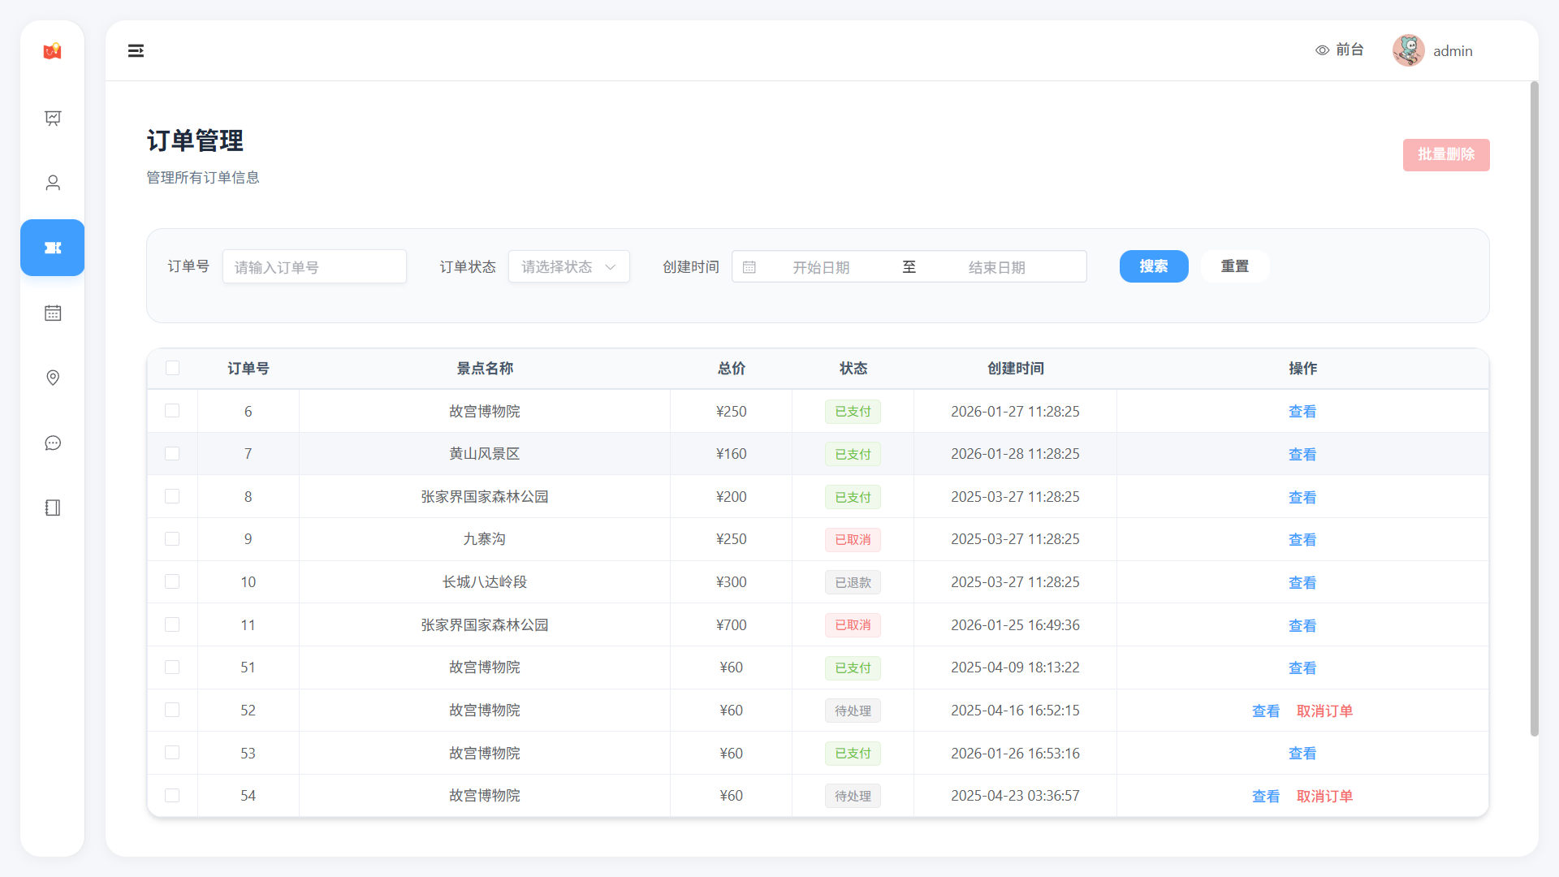Open the chat comments sidebar icon
This screenshot has width=1559, height=877.
point(53,443)
